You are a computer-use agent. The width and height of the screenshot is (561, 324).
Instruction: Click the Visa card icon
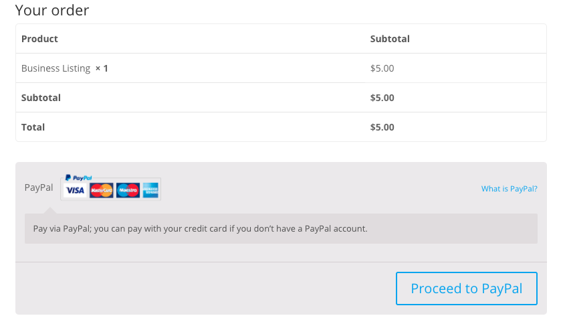[75, 190]
